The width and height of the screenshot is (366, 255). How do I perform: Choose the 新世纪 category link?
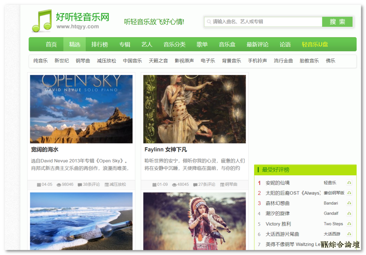(62, 61)
